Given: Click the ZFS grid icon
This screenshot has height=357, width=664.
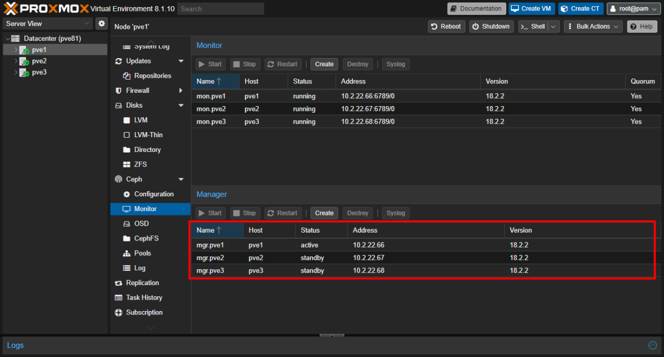Looking at the screenshot, I should pyautogui.click(x=127, y=165).
